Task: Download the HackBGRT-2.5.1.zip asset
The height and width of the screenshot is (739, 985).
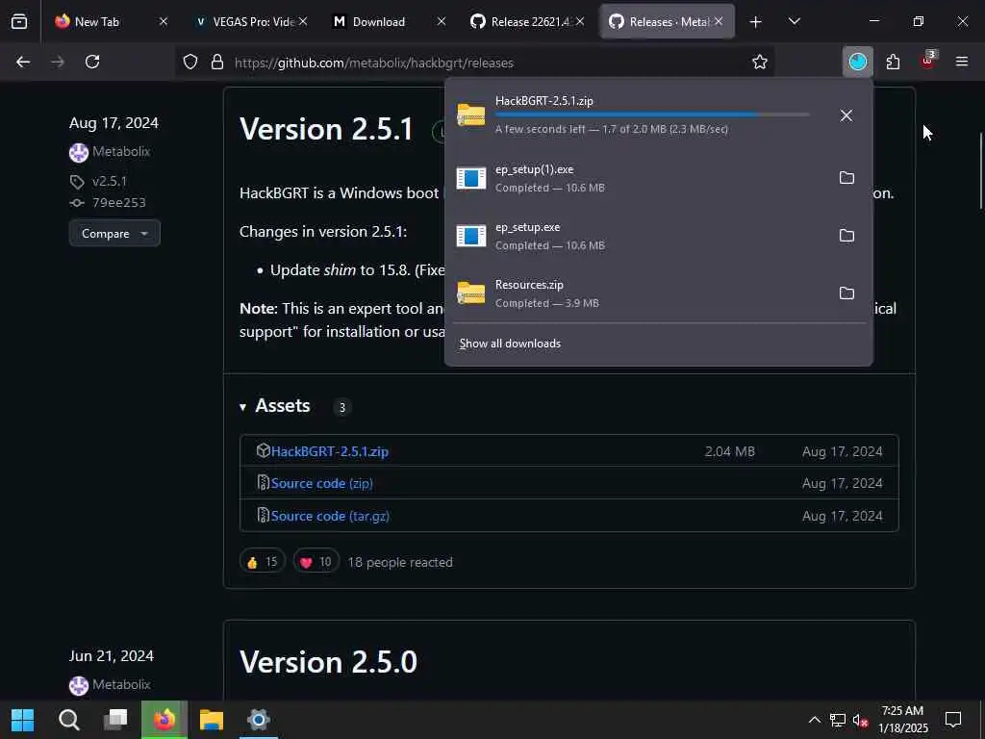Action: 329,451
